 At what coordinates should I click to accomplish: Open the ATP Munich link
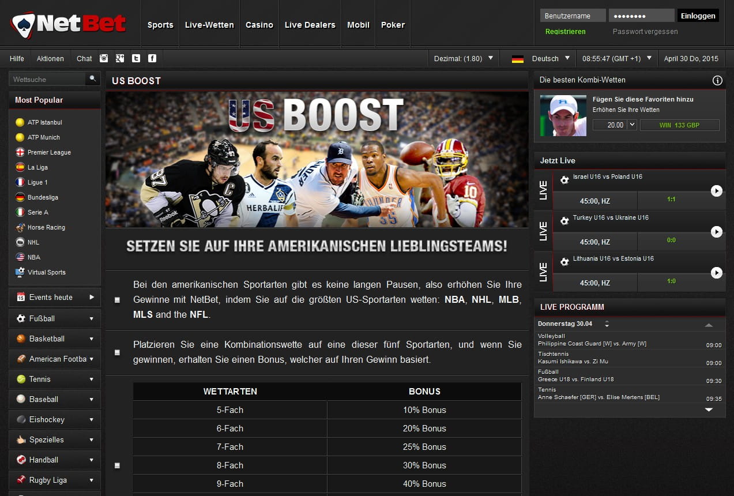[x=44, y=137]
